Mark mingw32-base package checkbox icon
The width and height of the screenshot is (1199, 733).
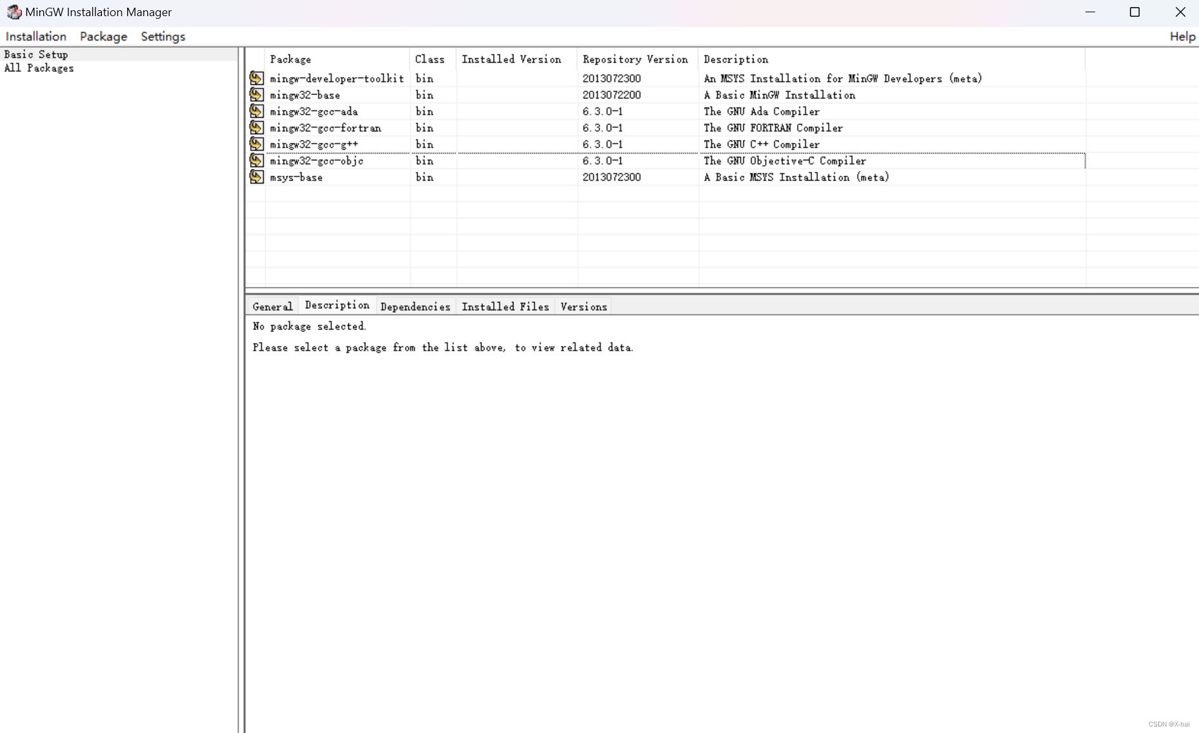pyautogui.click(x=256, y=95)
